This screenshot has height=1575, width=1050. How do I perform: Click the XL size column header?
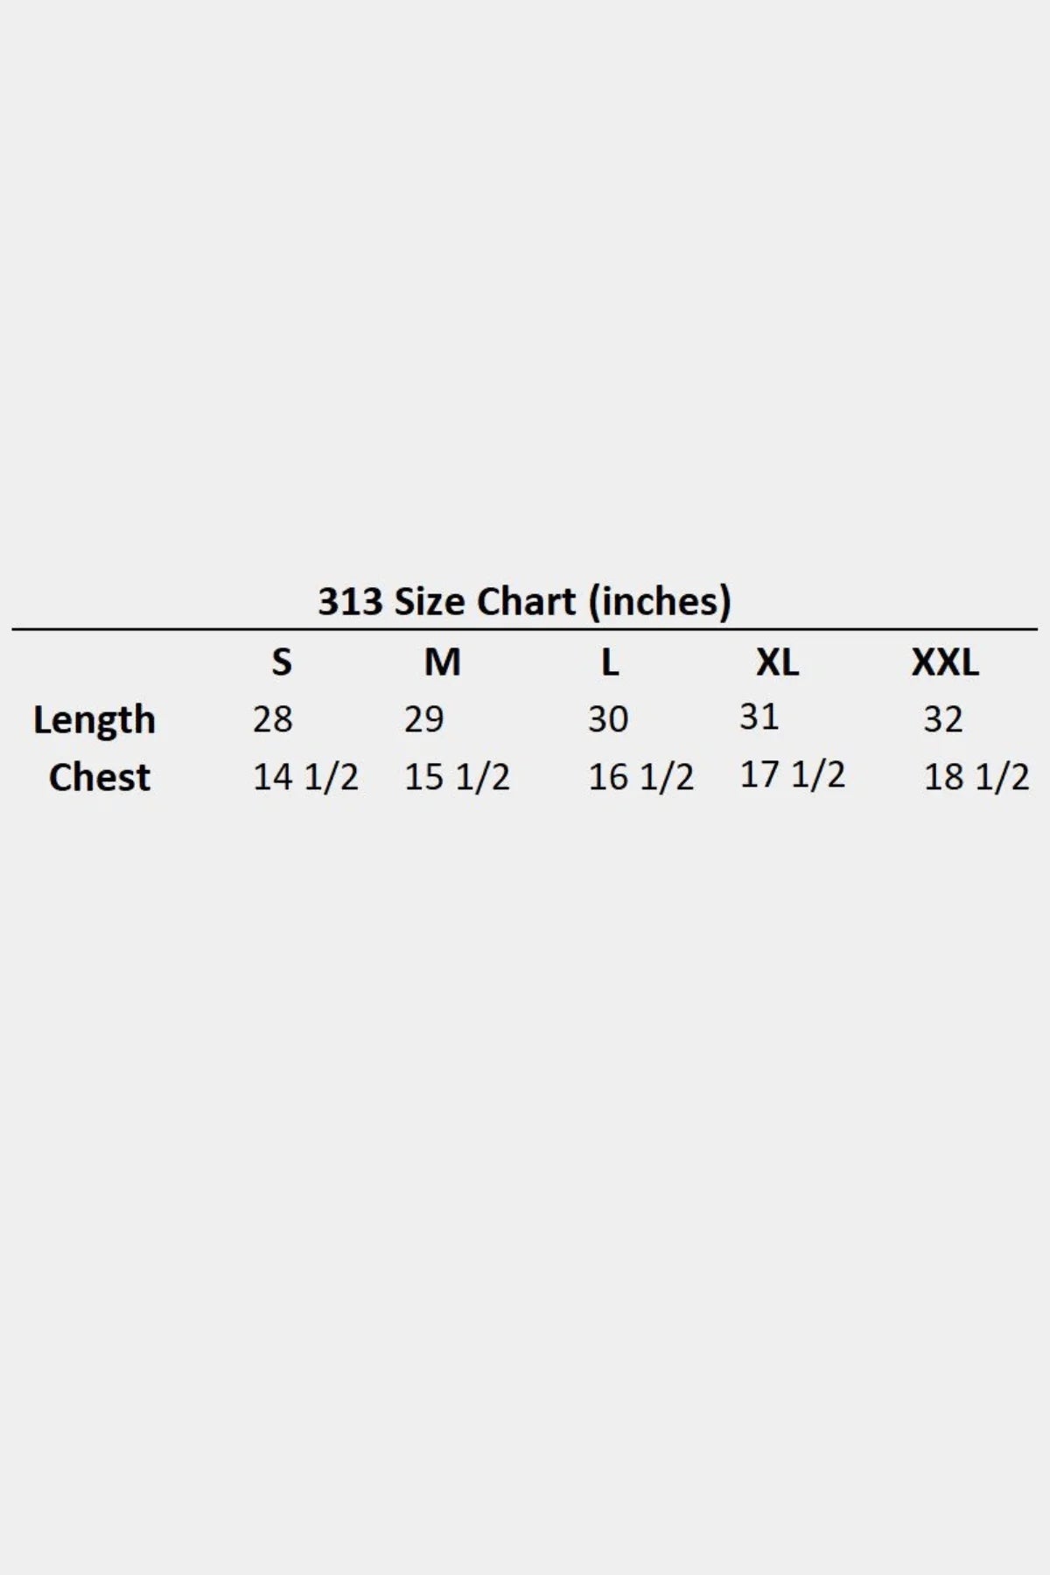tap(777, 662)
